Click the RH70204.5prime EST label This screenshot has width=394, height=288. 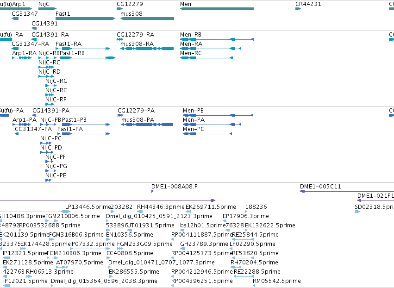254,263
